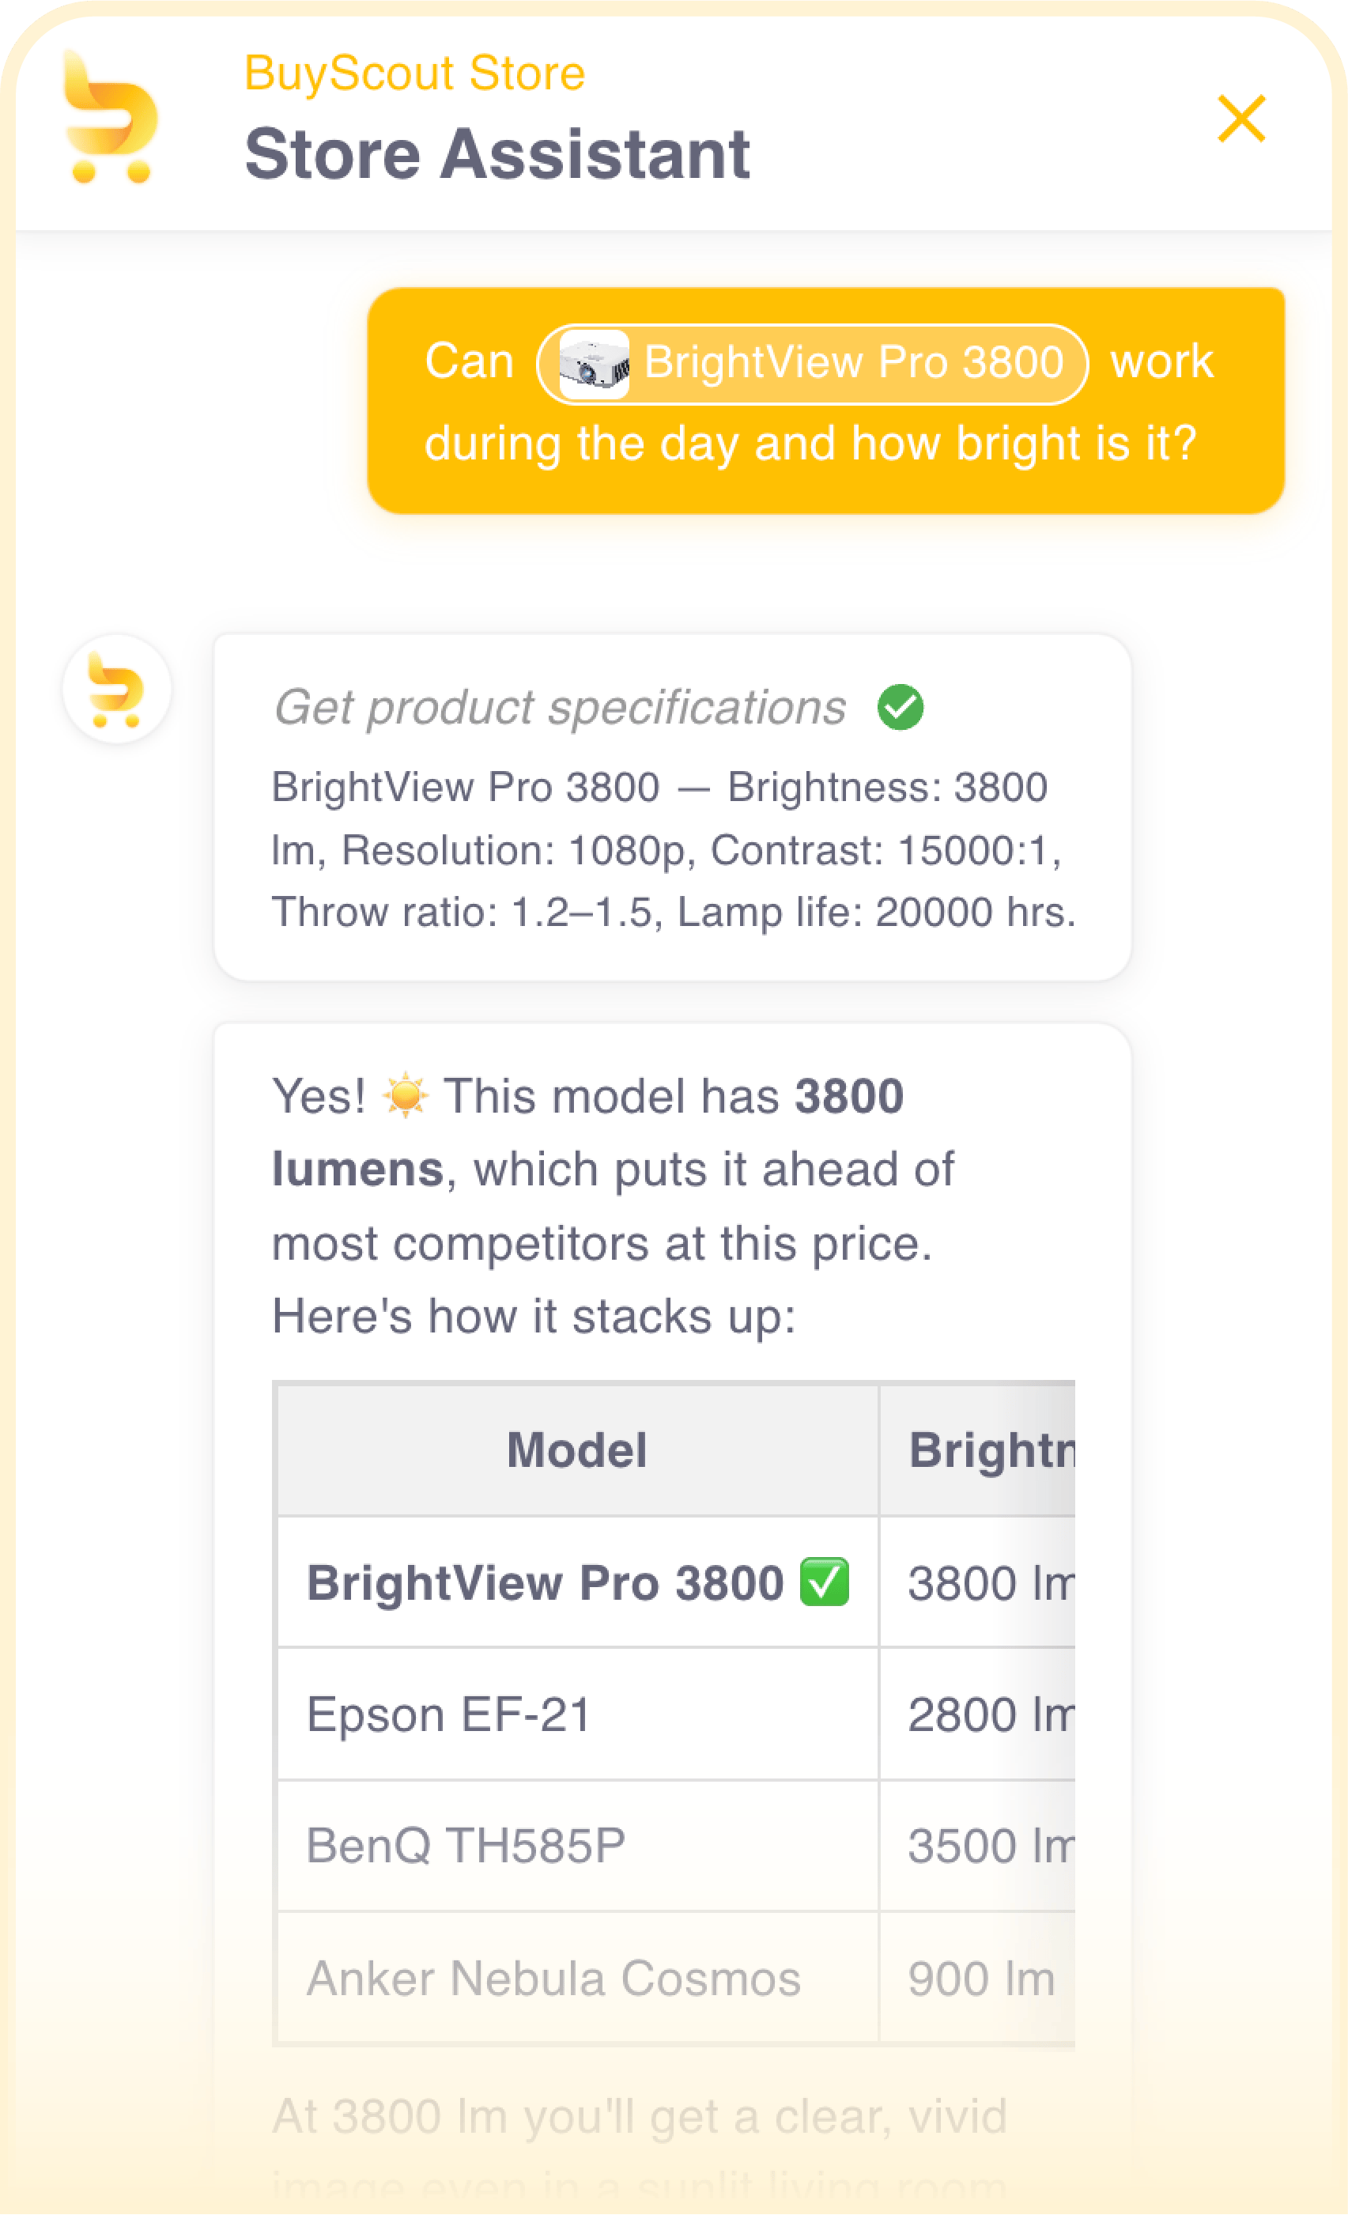Expand the Get product specifications step
1348x2215 pixels.
click(560, 708)
